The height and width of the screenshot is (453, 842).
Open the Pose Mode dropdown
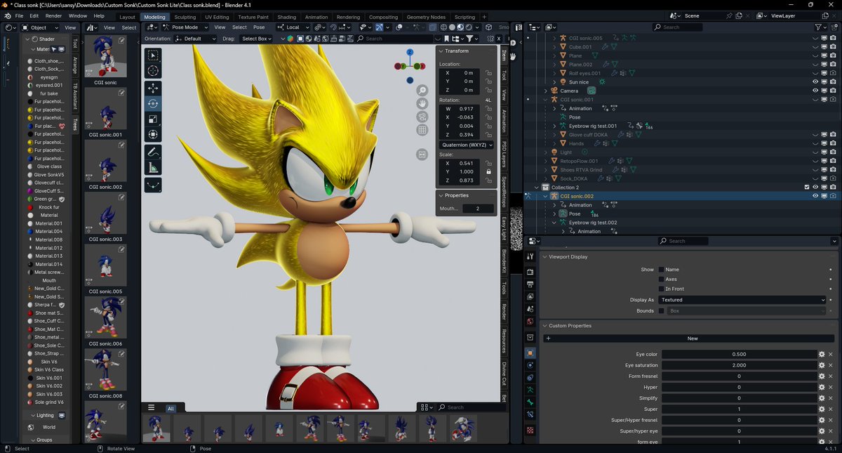(185, 27)
